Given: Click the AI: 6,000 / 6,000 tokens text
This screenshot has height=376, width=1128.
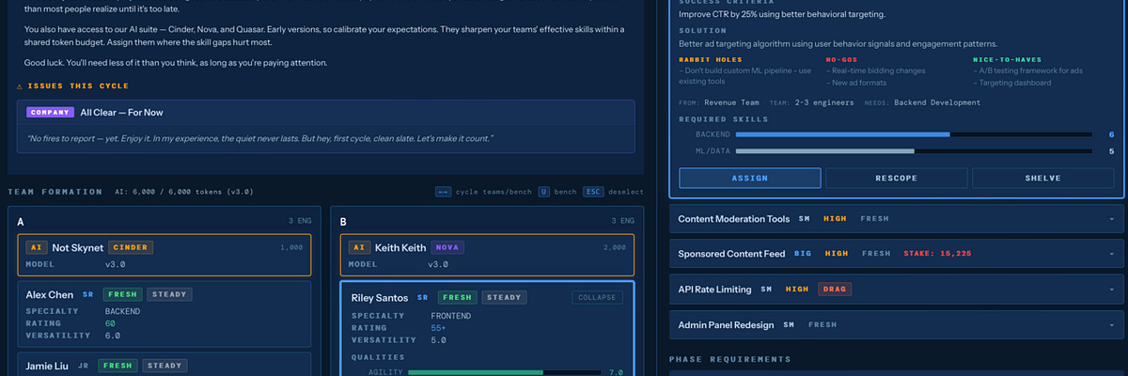Looking at the screenshot, I should tap(183, 192).
